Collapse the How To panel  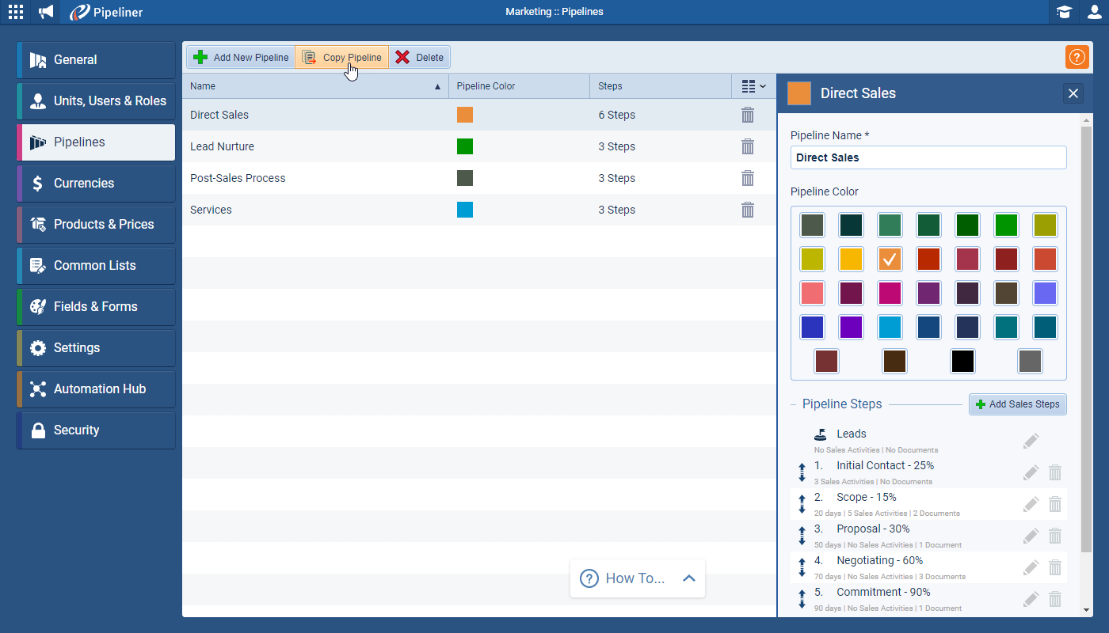tap(688, 578)
